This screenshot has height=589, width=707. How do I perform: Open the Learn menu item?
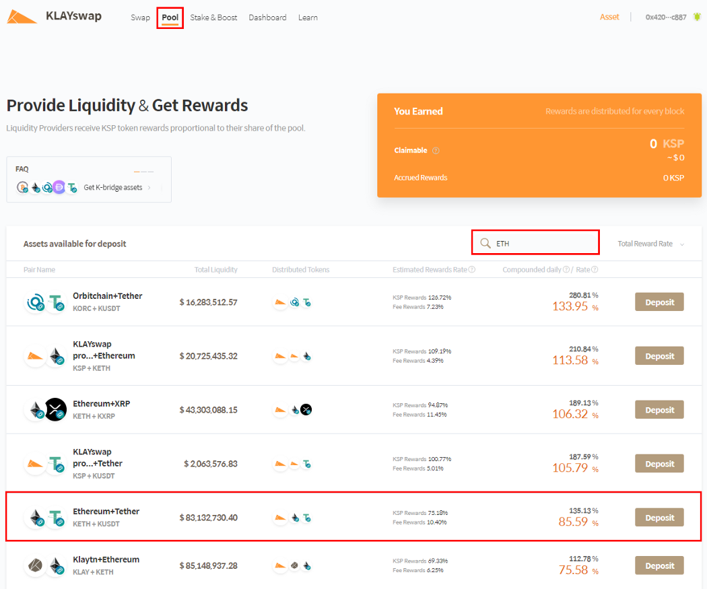coord(308,18)
